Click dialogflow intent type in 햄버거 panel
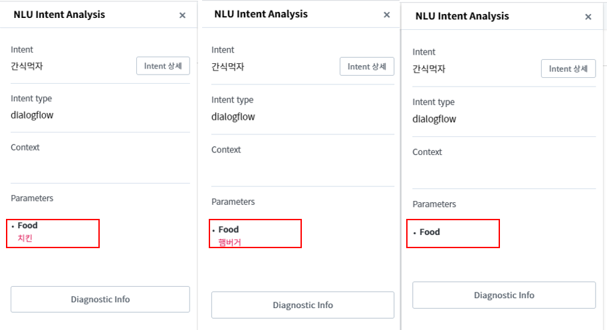The width and height of the screenshot is (607, 330). click(x=233, y=116)
